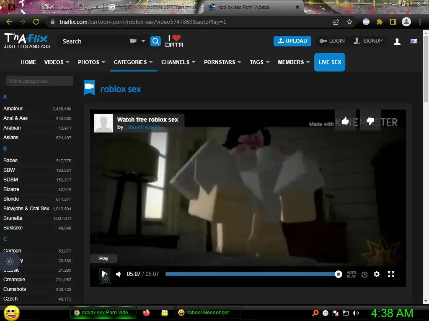
Task: Open the Chrome three-dot menu
Action: click(420, 22)
